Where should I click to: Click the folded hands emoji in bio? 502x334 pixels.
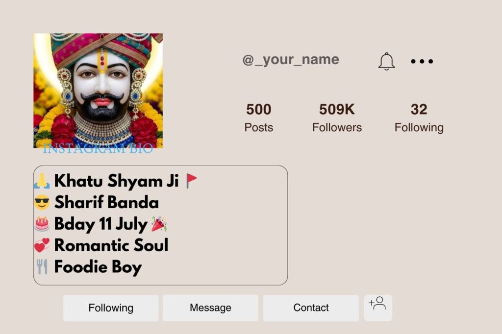click(42, 181)
